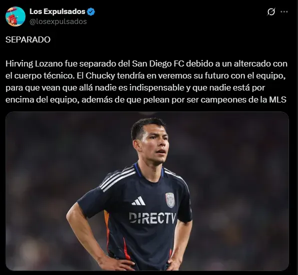Open the Los Expulsados profile avatar
The width and height of the screenshot is (298, 275).
pyautogui.click(x=16, y=16)
